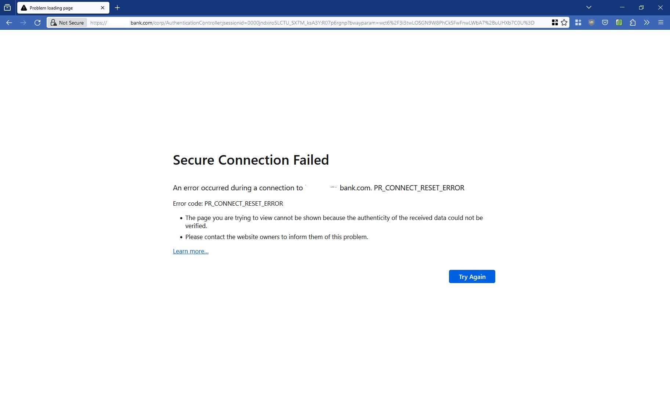The width and height of the screenshot is (670, 396).
Task: Close the Problem loading page tab
Action: coord(103,7)
